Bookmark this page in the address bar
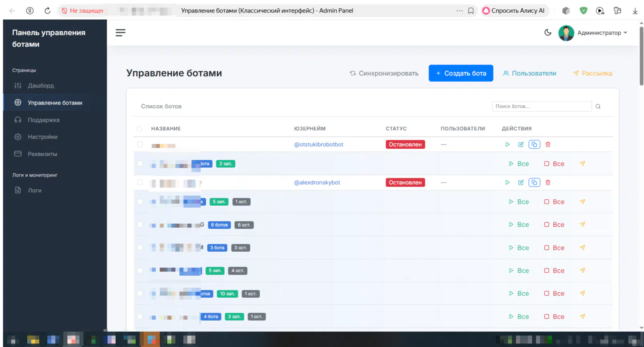644x347 pixels. tap(471, 11)
